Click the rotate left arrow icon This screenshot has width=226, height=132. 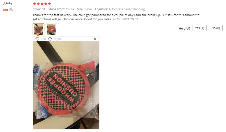coord(37,39)
